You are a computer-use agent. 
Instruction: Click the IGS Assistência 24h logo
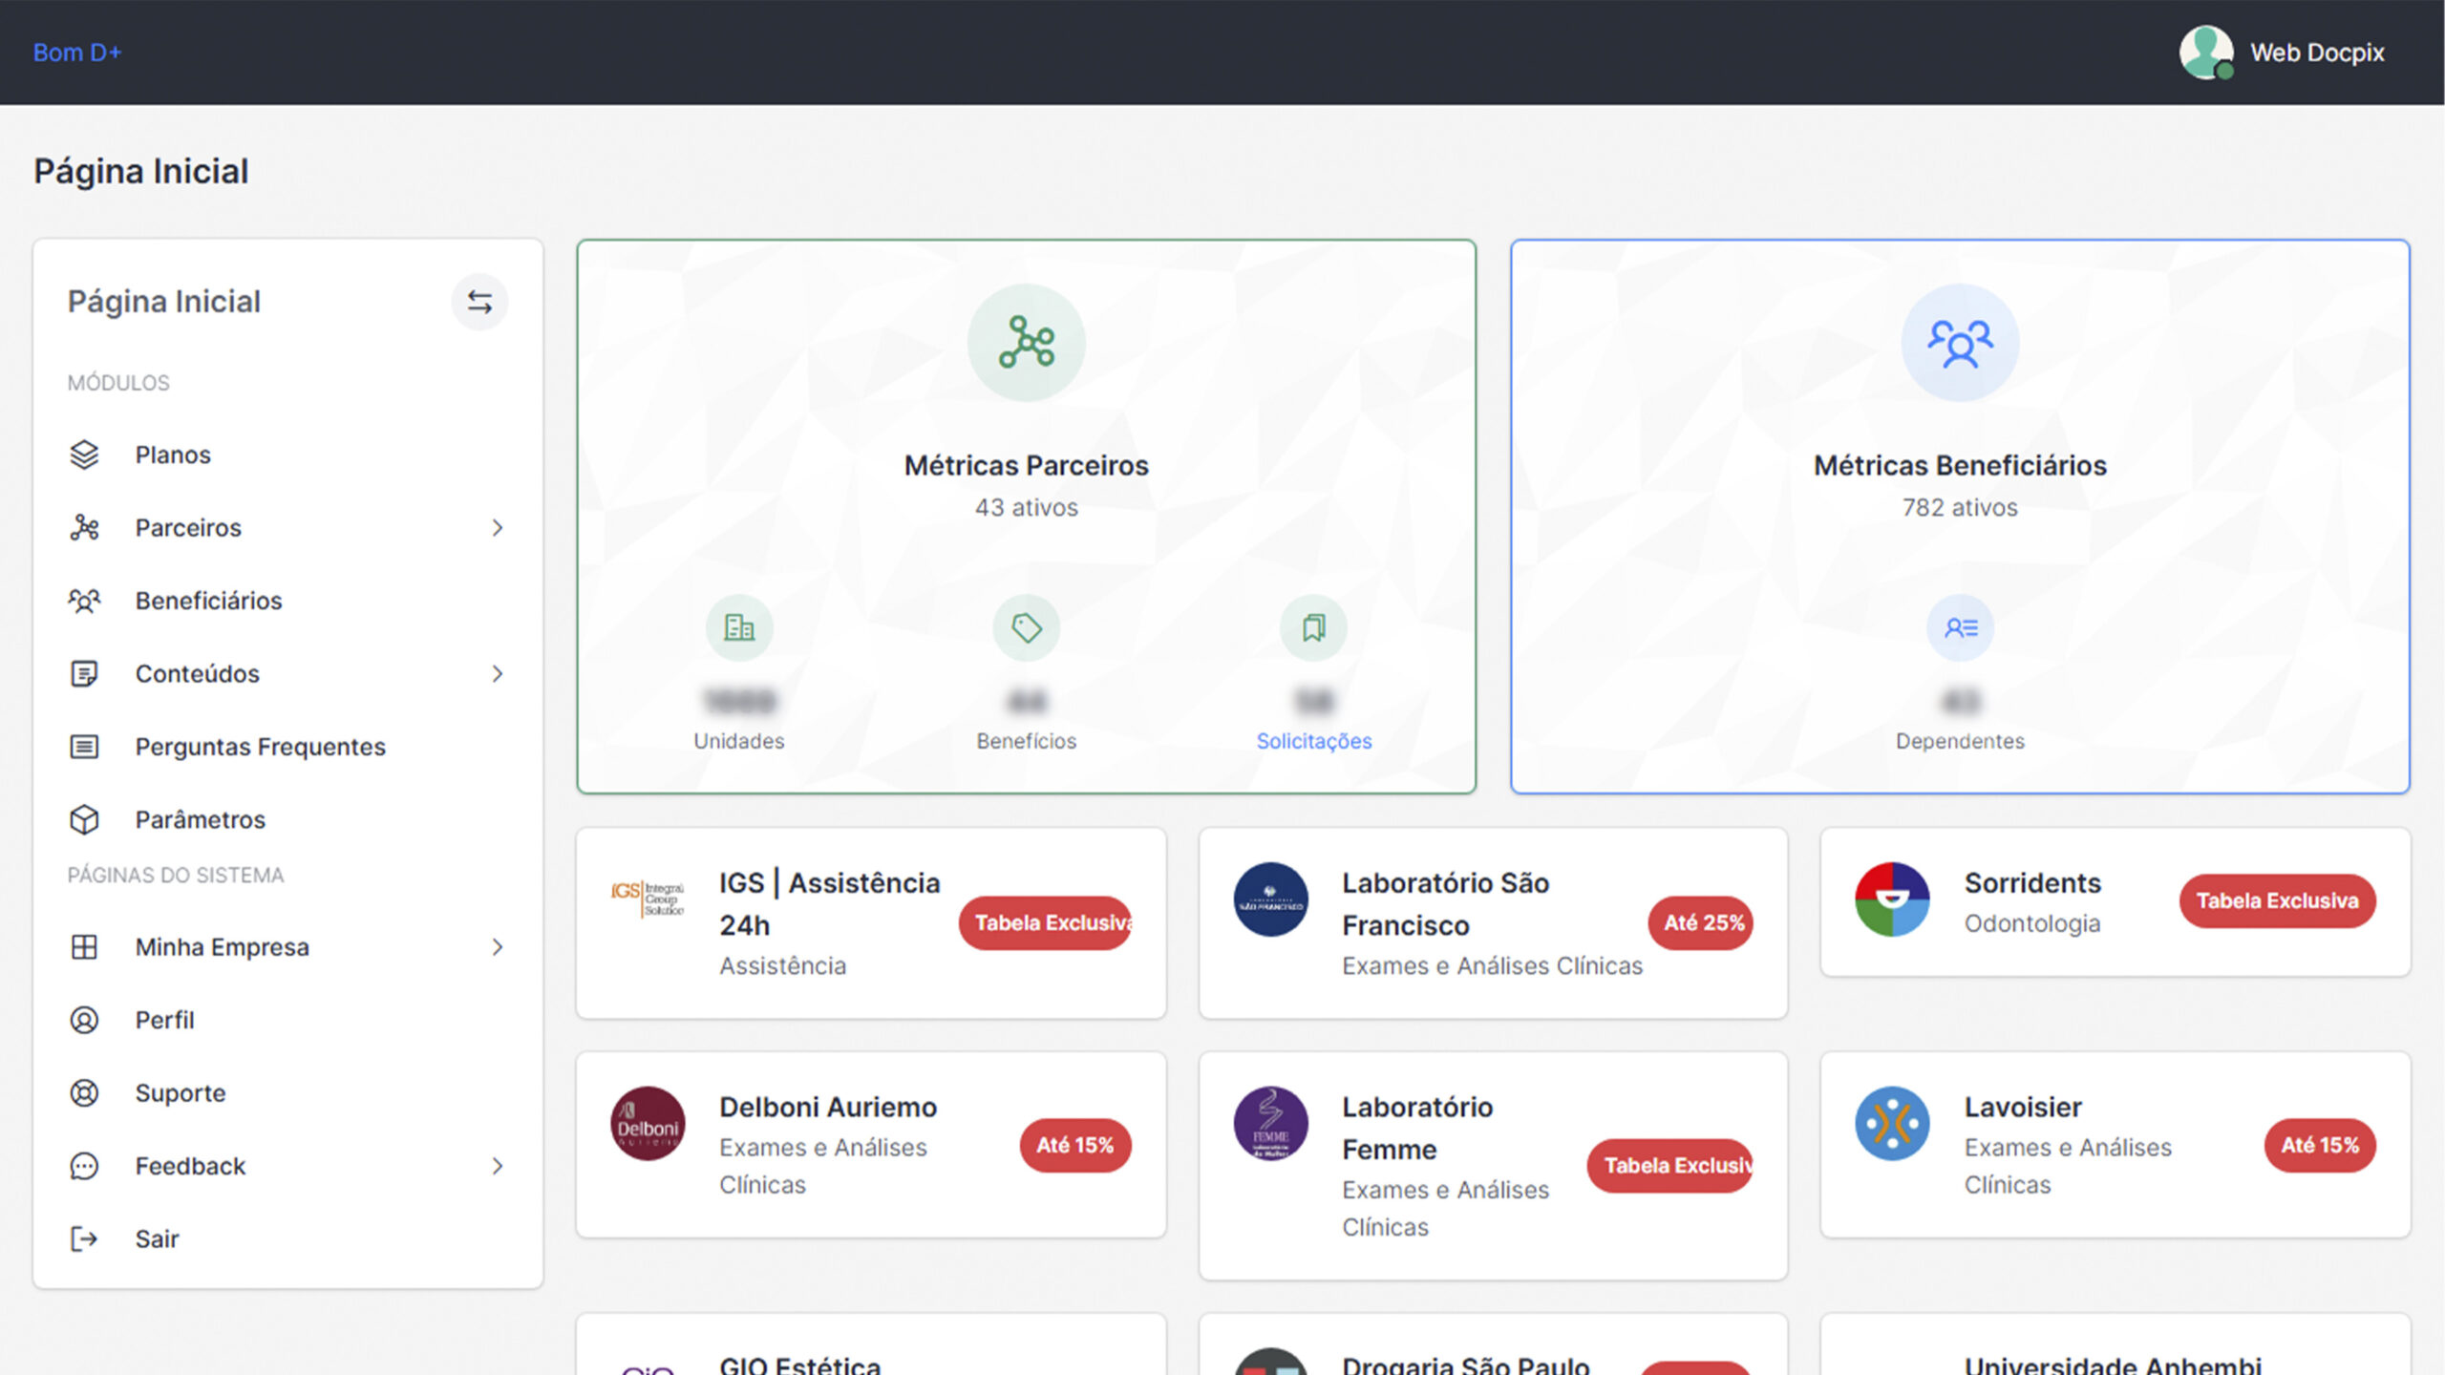point(648,899)
